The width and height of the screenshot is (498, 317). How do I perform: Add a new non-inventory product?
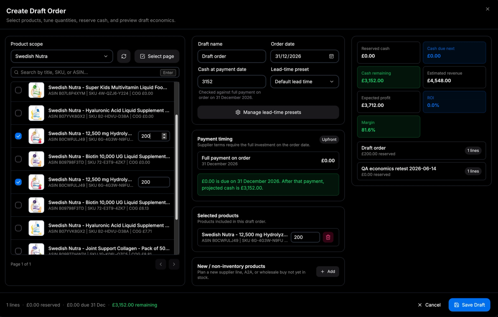pos(328,272)
